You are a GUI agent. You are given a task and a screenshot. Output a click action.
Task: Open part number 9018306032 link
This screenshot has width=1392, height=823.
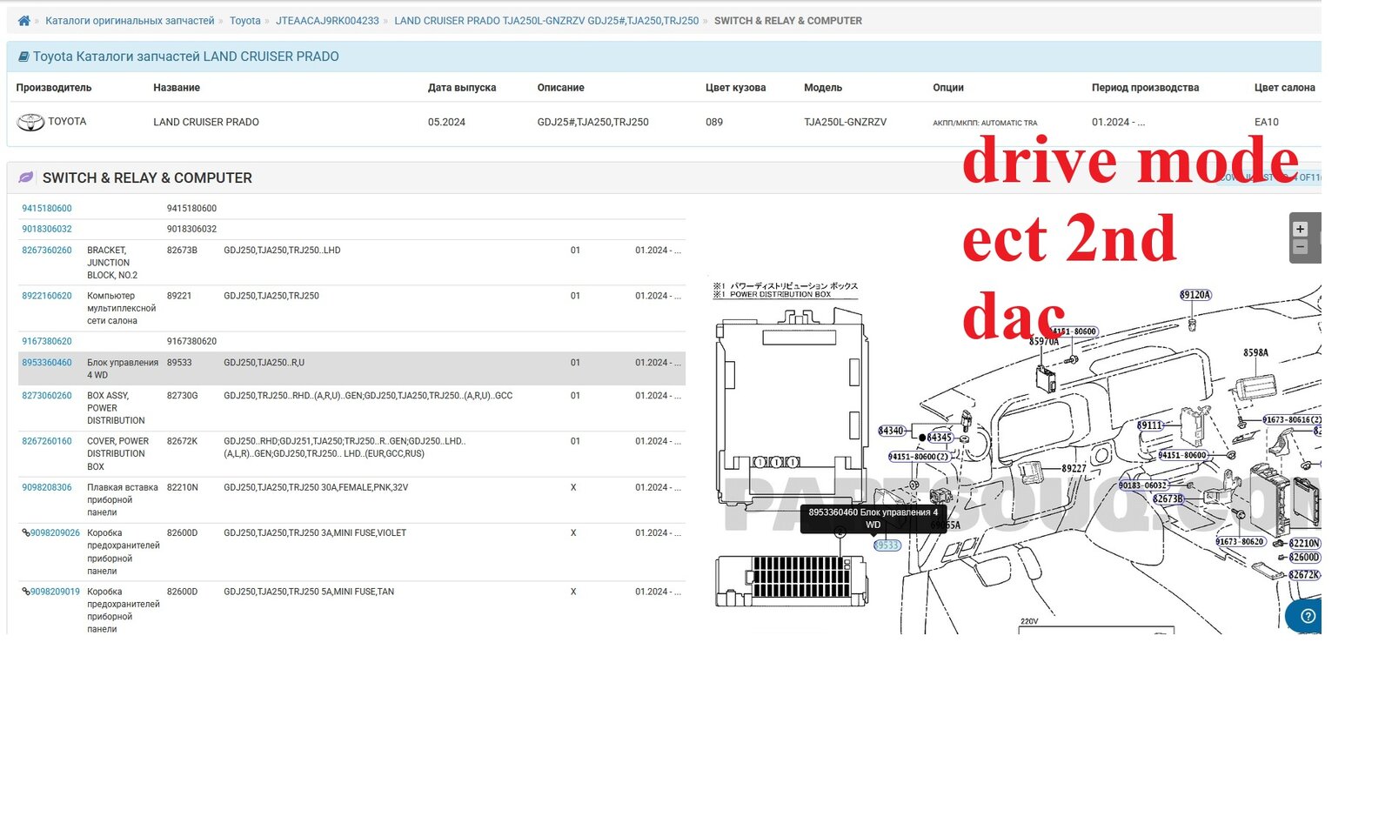(x=47, y=230)
